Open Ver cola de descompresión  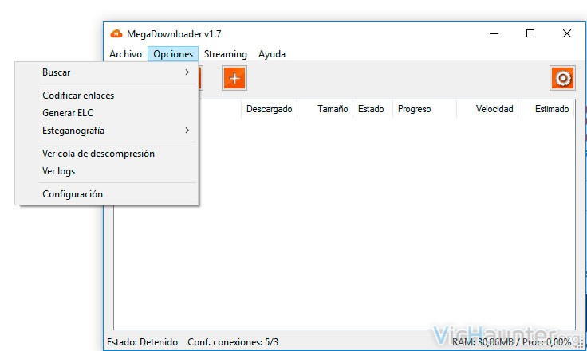106,154
